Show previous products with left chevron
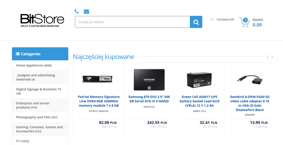 pyautogui.click(x=268, y=57)
